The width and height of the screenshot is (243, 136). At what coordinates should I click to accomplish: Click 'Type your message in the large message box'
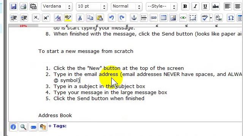(x=110, y=93)
